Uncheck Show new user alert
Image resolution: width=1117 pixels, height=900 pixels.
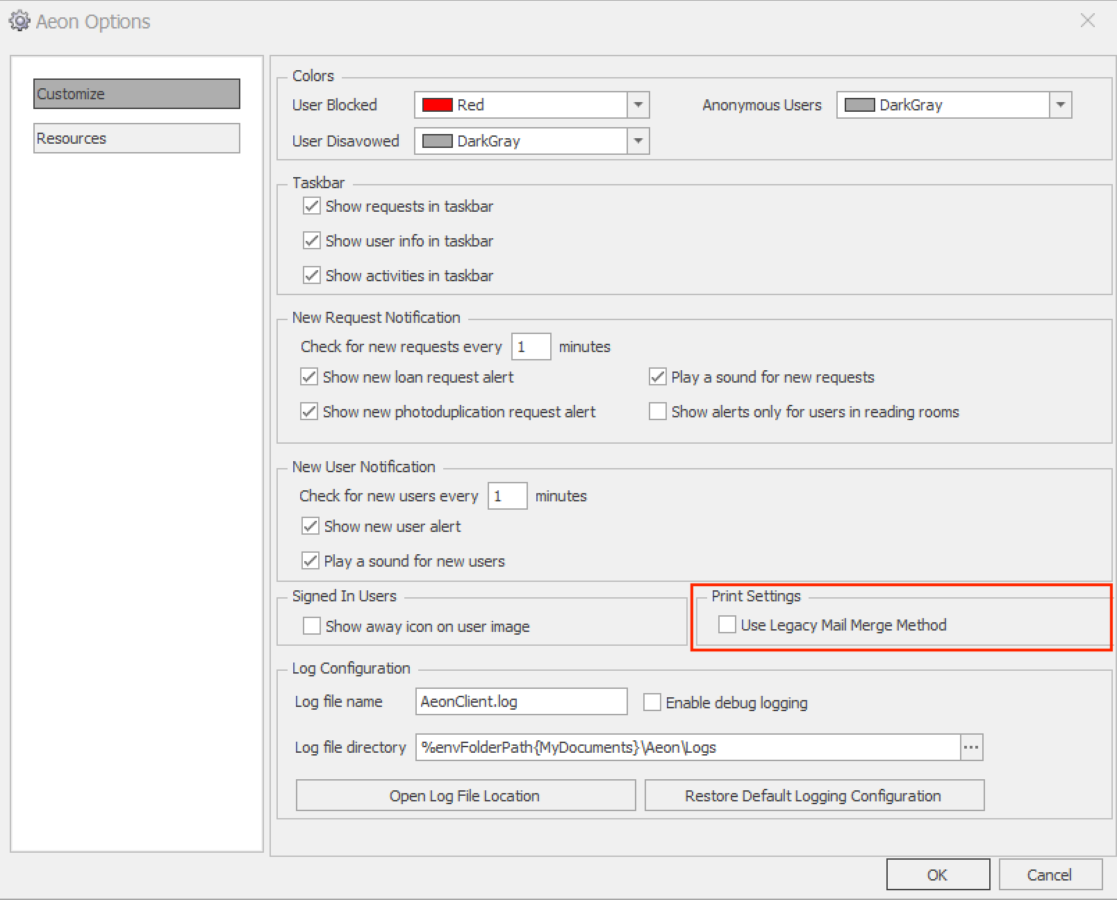[310, 526]
